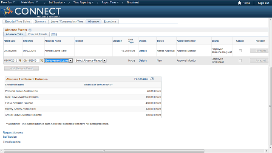Click the Home house icon
Screen dimensions: 272x153
[240, 3]
